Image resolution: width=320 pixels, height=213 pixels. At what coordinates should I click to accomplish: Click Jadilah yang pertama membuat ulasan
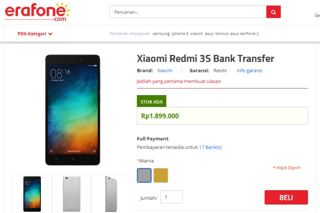[179, 81]
